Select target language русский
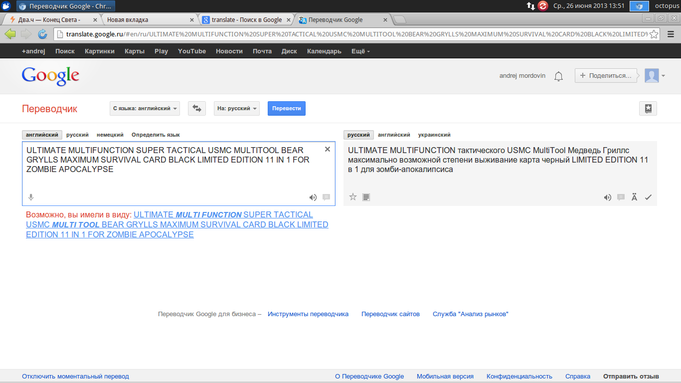This screenshot has height=383, width=681. pos(358,135)
